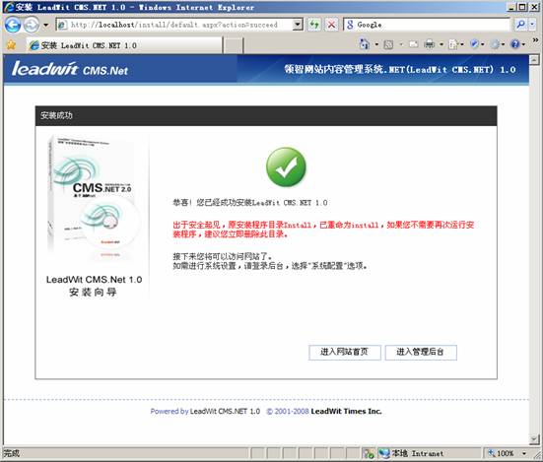Click the CMS.NET product box image

(94, 199)
